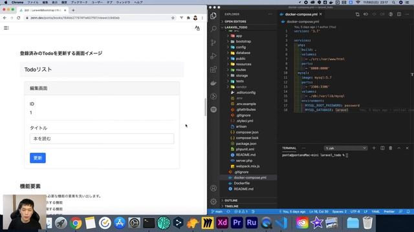Select TERMINAL panel tab

(x=289, y=148)
